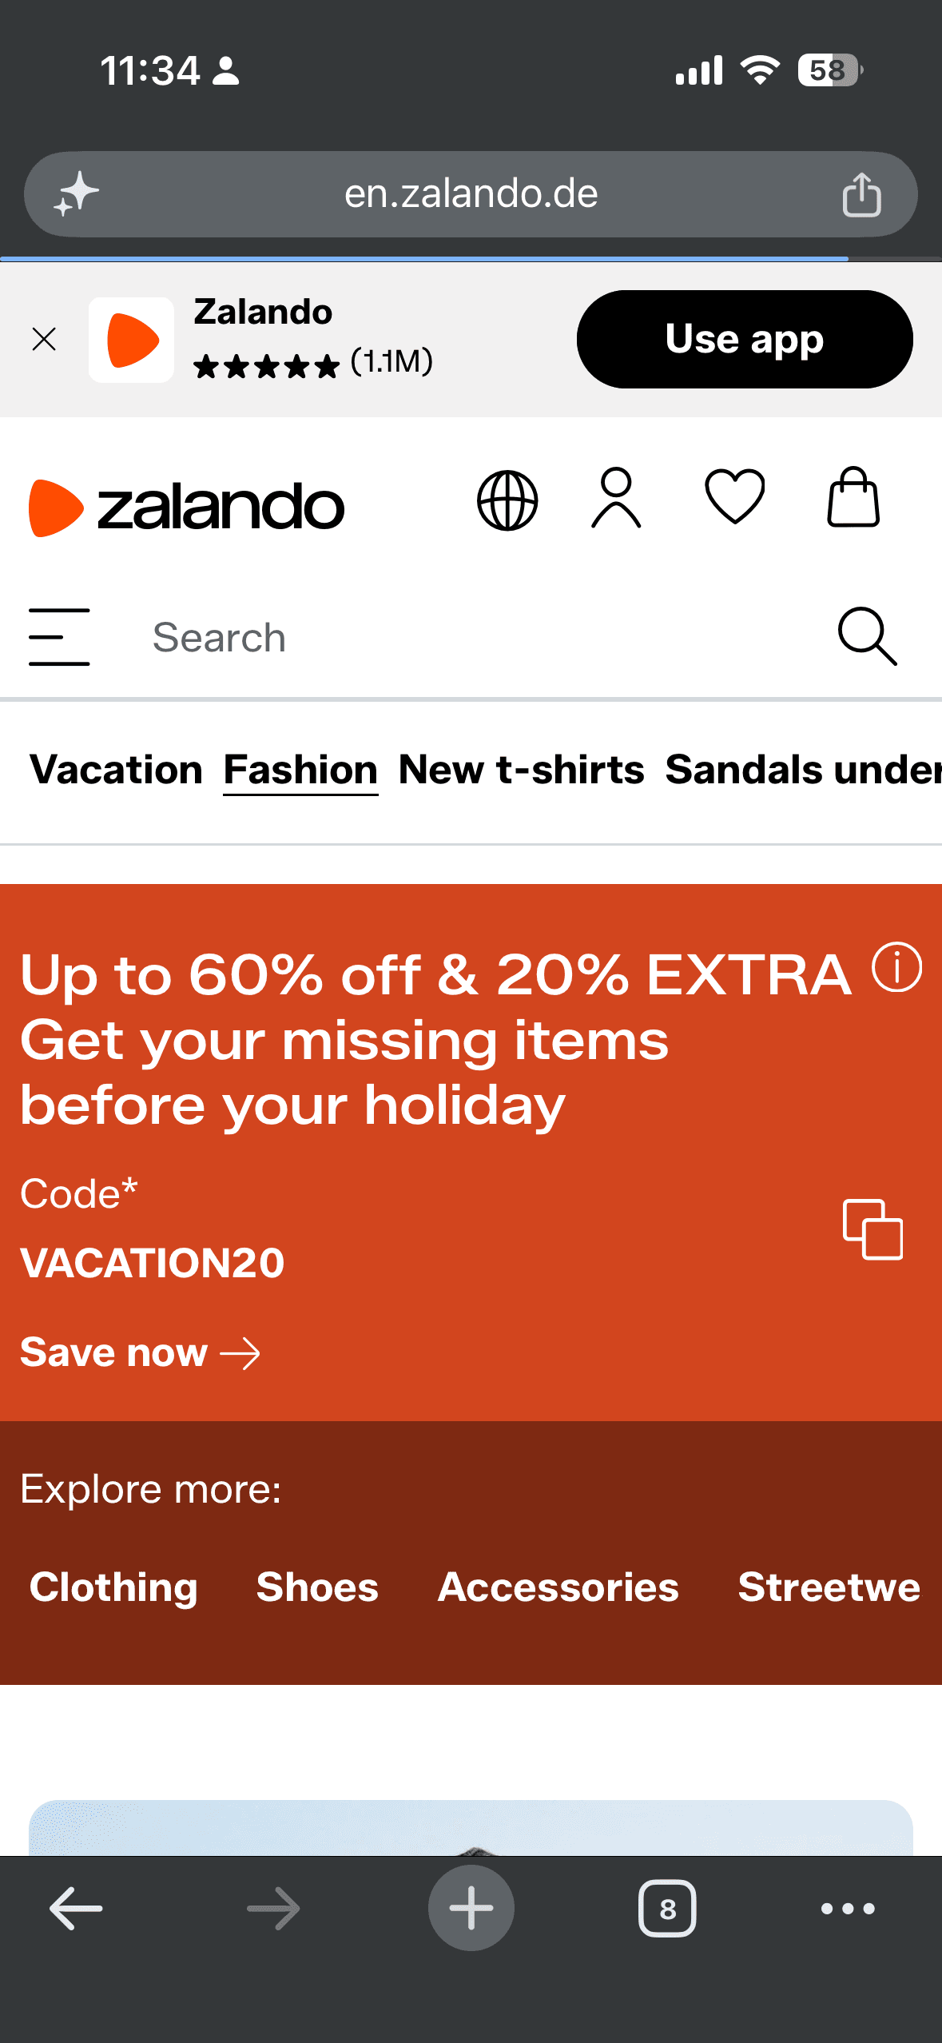The width and height of the screenshot is (942, 2043).
Task: Explore the Clothing category
Action: pyautogui.click(x=113, y=1587)
